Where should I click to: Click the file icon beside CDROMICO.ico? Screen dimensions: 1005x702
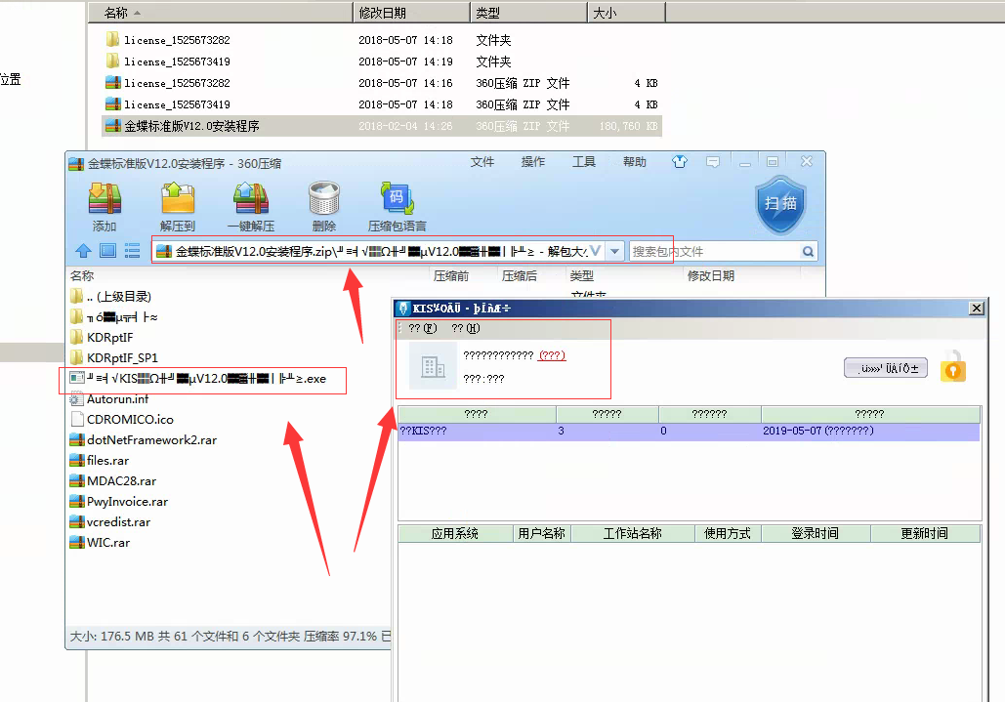77,420
